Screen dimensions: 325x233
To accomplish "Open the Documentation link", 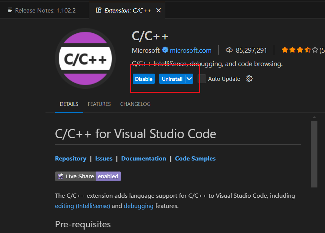I will (x=144, y=159).
